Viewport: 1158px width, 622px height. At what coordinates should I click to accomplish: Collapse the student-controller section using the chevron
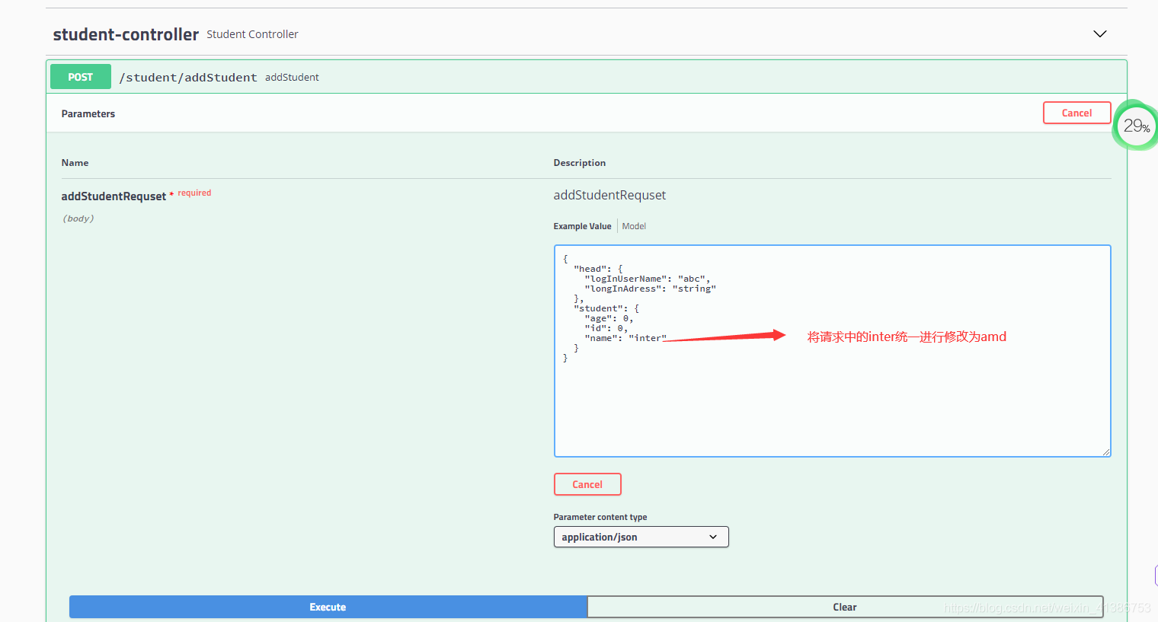pyautogui.click(x=1099, y=33)
